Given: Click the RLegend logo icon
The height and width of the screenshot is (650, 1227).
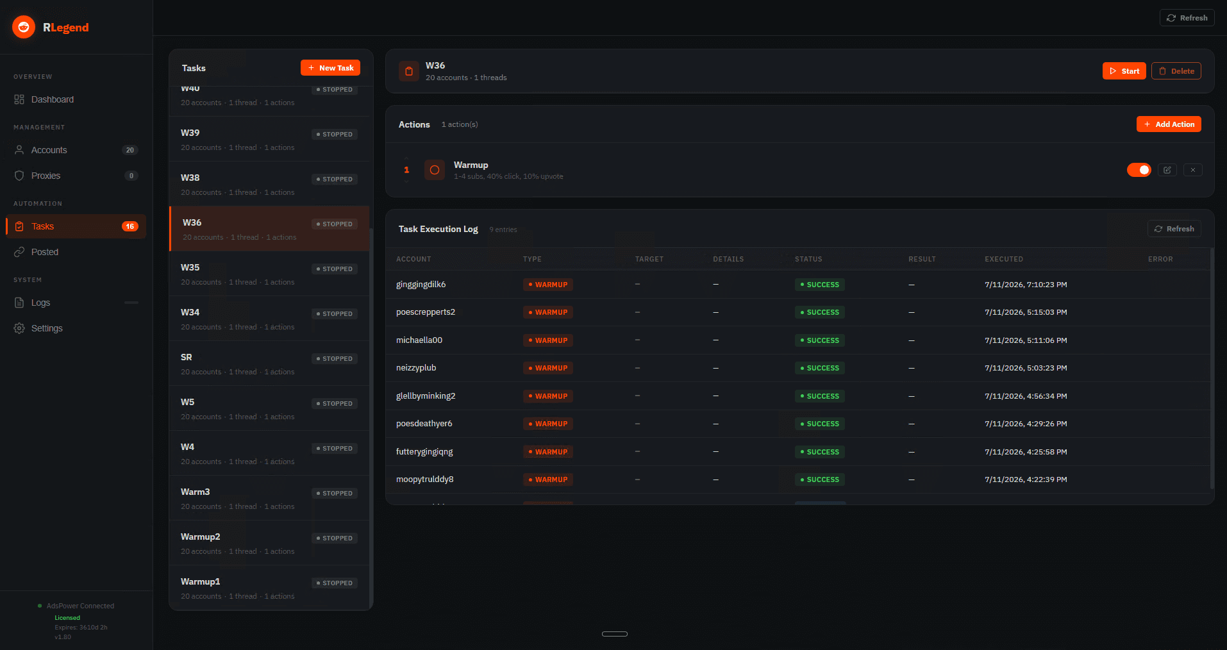Looking at the screenshot, I should coord(24,27).
